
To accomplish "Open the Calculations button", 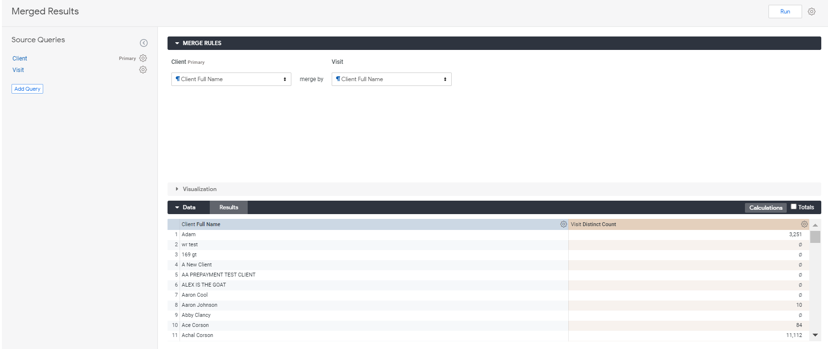I will click(x=766, y=208).
